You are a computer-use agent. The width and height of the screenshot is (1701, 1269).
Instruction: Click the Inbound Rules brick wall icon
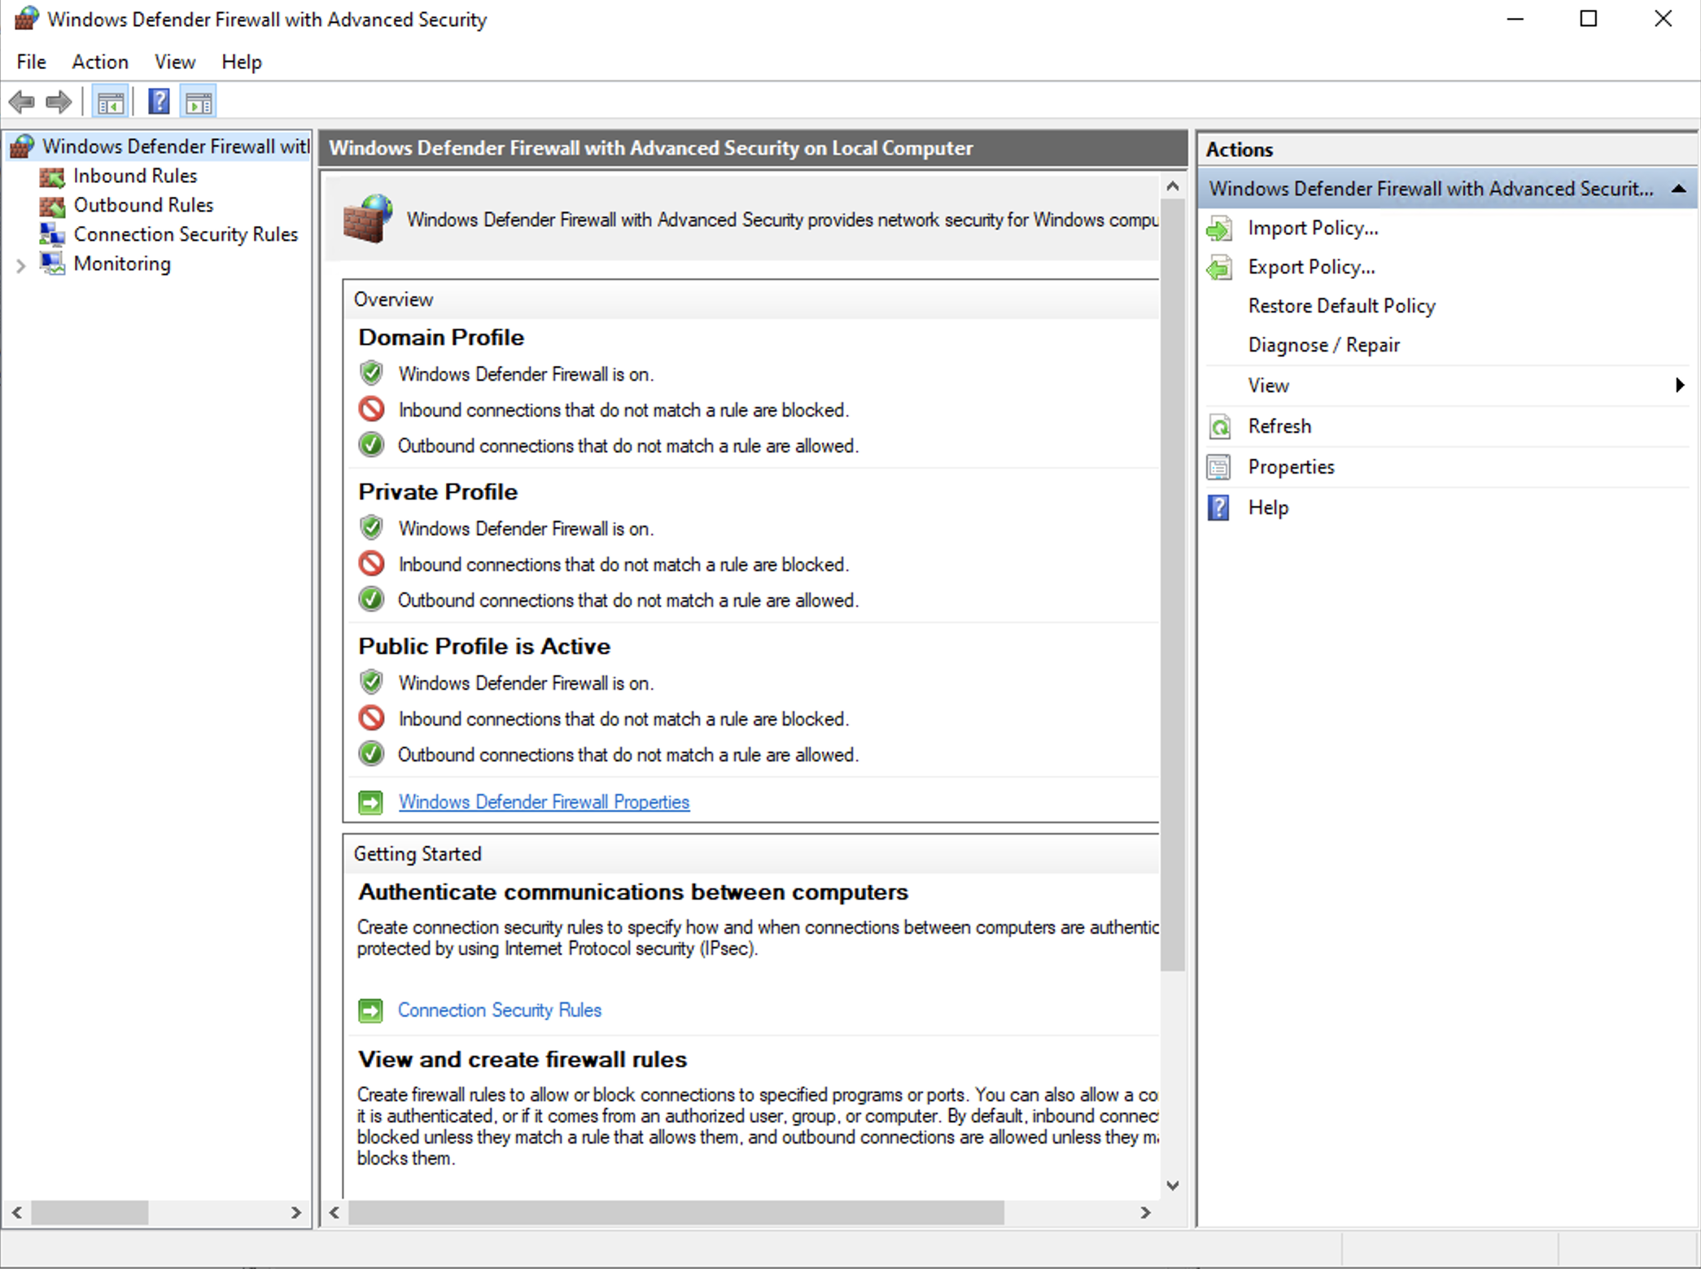click(52, 176)
